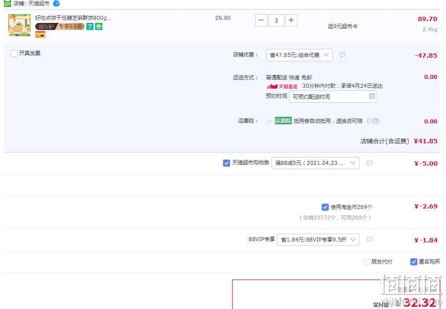Screen dimensions: 446x309
Task: Click the 你有25772个，可用269个 note
Action: click(335, 218)
